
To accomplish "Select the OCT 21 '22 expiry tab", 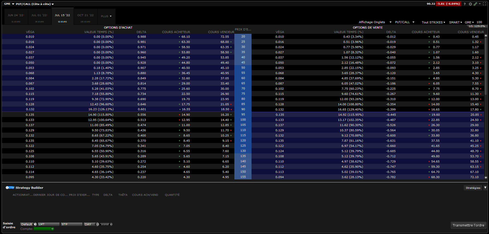I will click(85, 17).
